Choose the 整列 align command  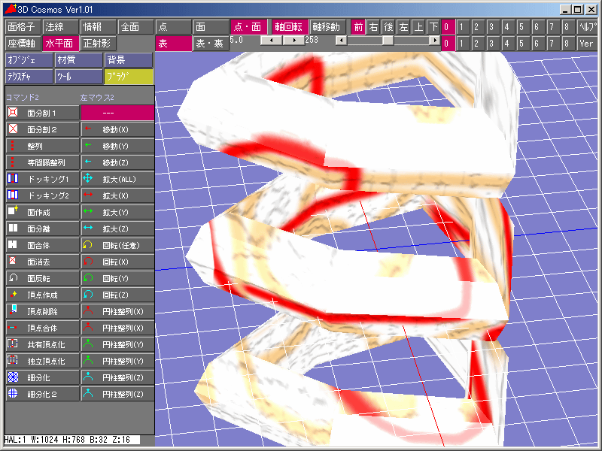[43, 146]
